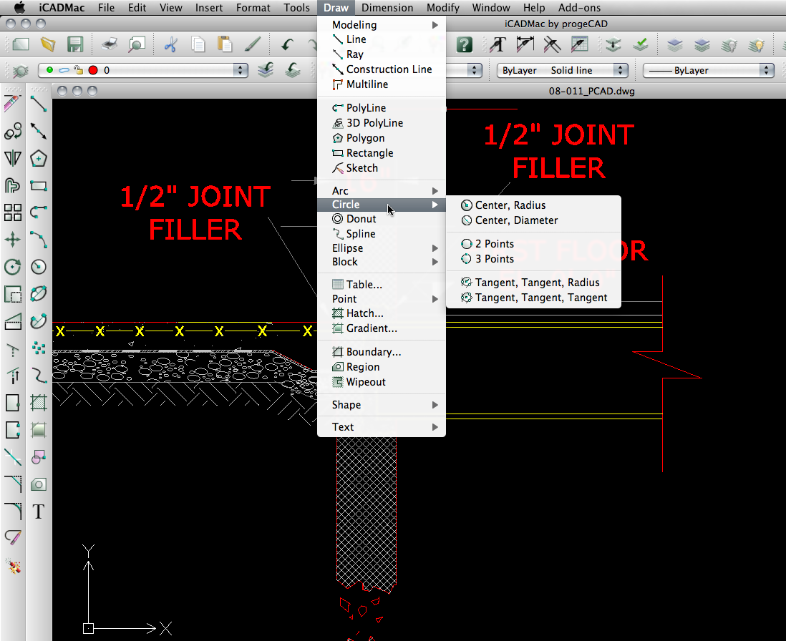This screenshot has width=786, height=641.
Task: Expand the Shape submenu
Action: (382, 405)
